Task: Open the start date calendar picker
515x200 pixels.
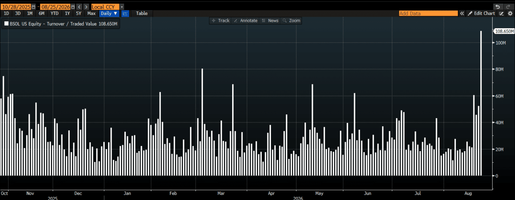Action: tap(33, 7)
